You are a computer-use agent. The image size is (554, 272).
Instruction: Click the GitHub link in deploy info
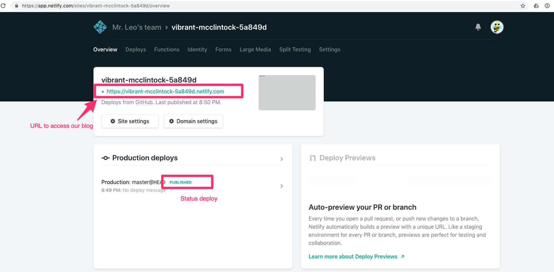144,102
